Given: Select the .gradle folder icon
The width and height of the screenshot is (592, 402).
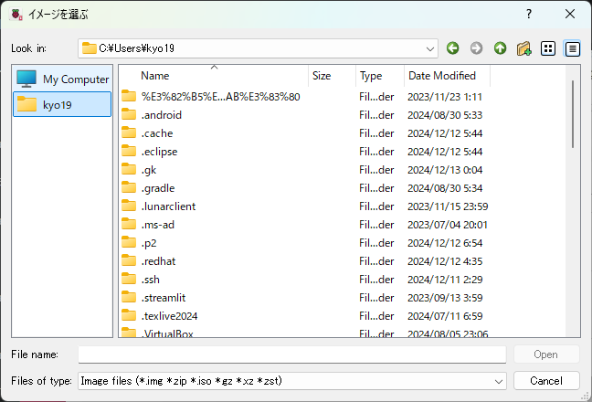Looking at the screenshot, I should (129, 187).
